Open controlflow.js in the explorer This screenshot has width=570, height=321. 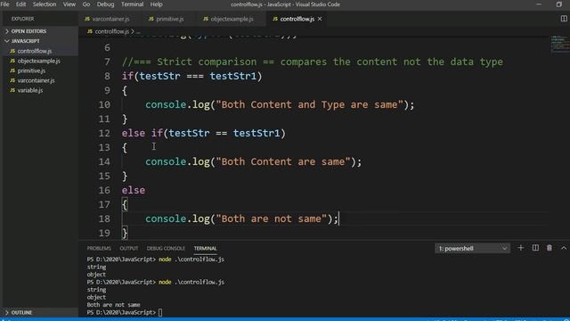[35, 52]
